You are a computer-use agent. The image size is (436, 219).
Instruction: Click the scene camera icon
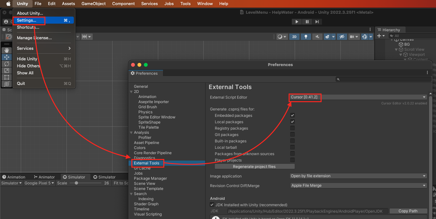[x=352, y=37]
